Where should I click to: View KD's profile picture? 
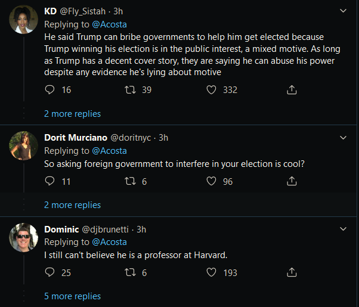[24, 23]
